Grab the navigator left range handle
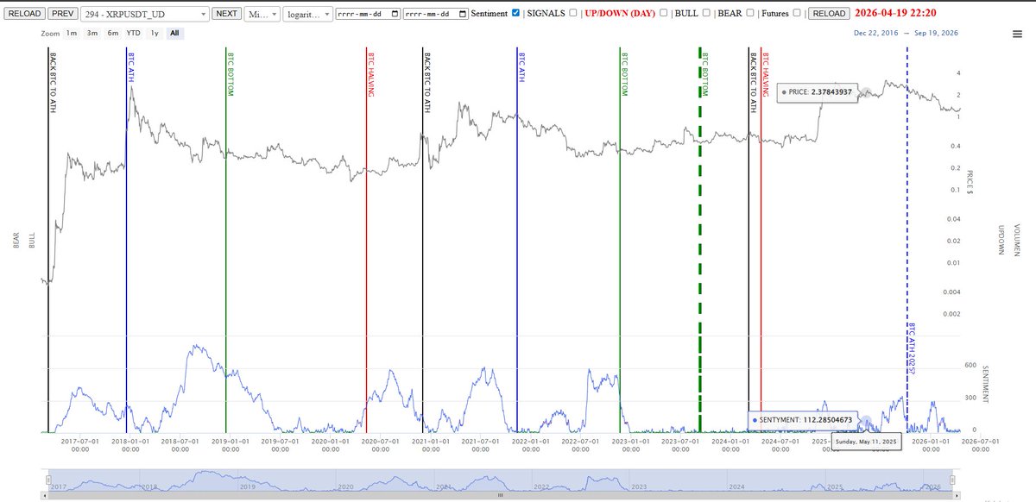The image size is (1036, 502). [48, 480]
